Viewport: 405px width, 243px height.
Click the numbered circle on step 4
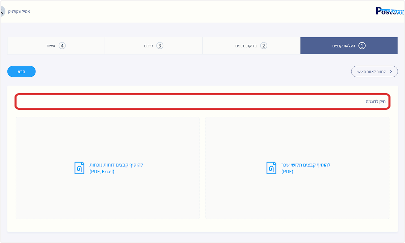62,45
